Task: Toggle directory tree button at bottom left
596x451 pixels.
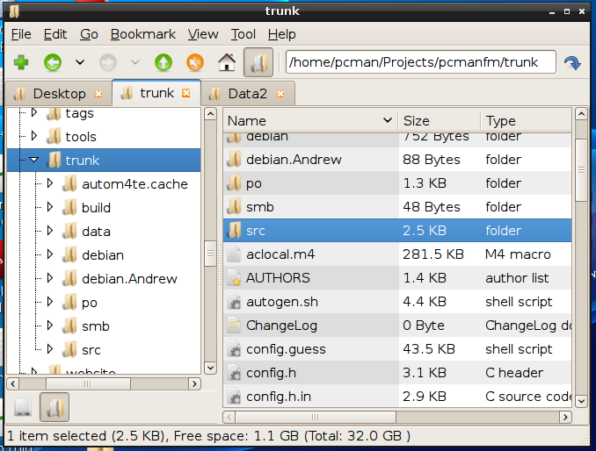Action: pos(55,407)
